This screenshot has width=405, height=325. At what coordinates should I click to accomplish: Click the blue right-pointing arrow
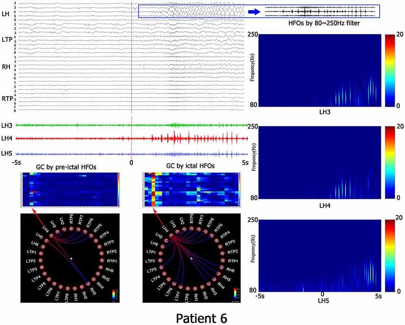254,12
